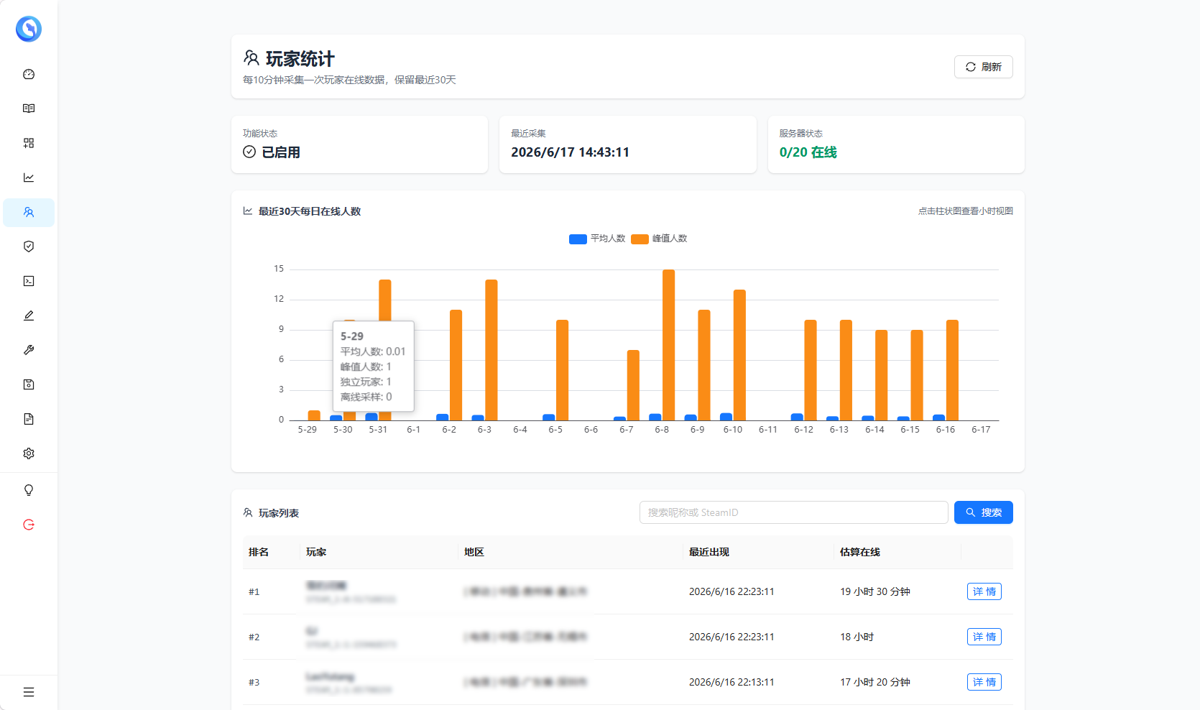Click the 2026/6/17 14:43:11 timestamp
This screenshot has height=710, width=1200.
pos(571,152)
